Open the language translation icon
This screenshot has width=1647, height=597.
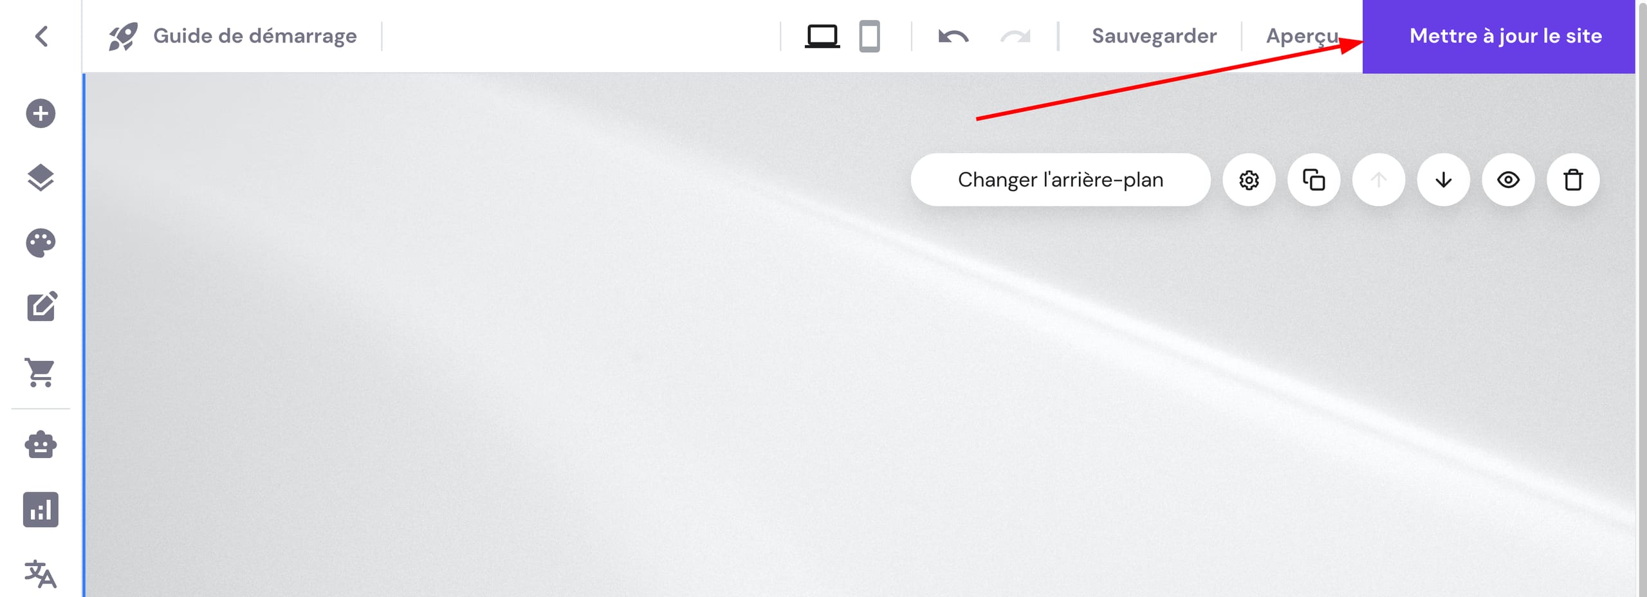[x=41, y=574]
